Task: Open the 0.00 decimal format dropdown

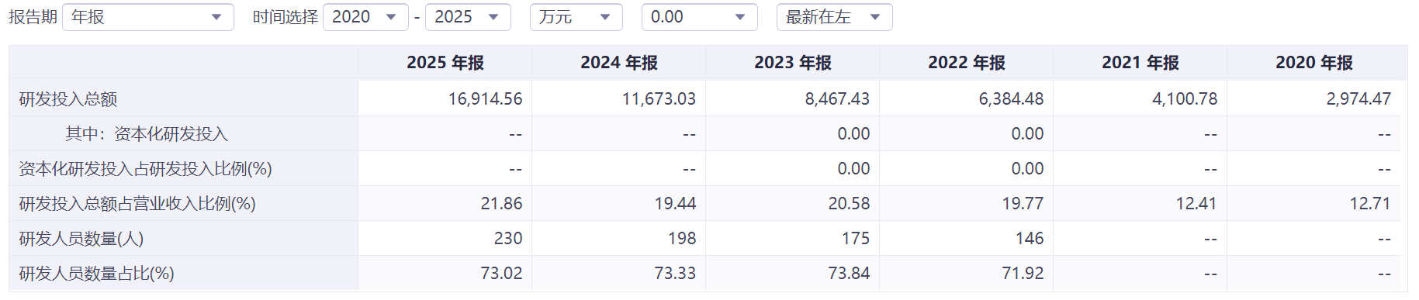Action: point(699,17)
